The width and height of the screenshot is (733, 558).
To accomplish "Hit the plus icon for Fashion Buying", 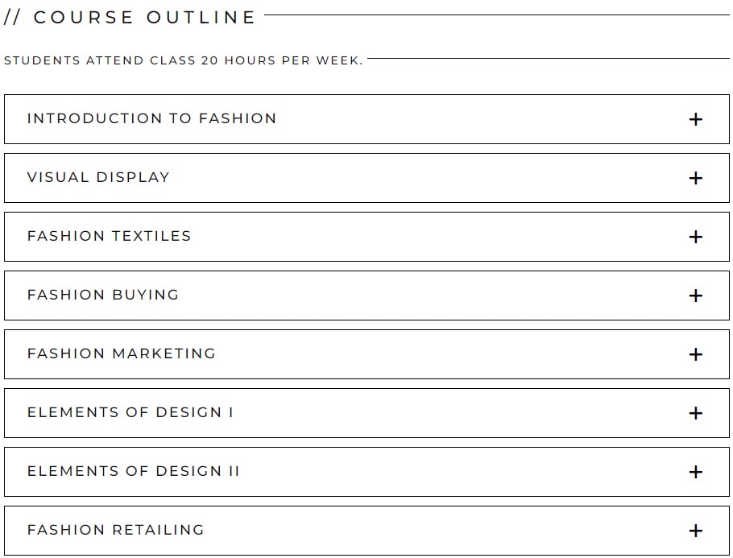I will click(696, 296).
